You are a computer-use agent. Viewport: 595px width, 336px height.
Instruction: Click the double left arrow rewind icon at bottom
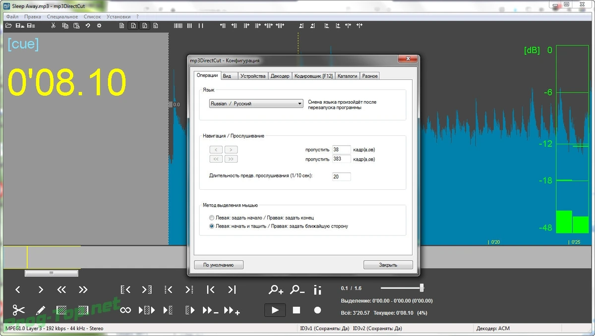61,289
